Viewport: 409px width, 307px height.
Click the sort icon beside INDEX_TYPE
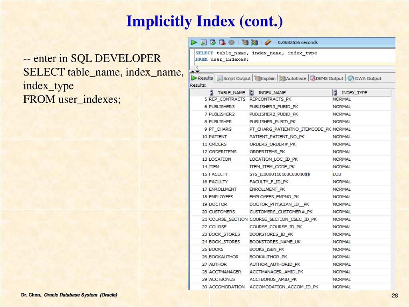(x=335, y=93)
